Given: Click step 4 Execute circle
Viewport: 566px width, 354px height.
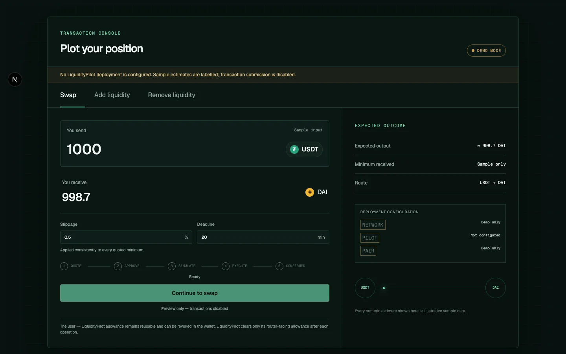Looking at the screenshot, I should coord(226,266).
